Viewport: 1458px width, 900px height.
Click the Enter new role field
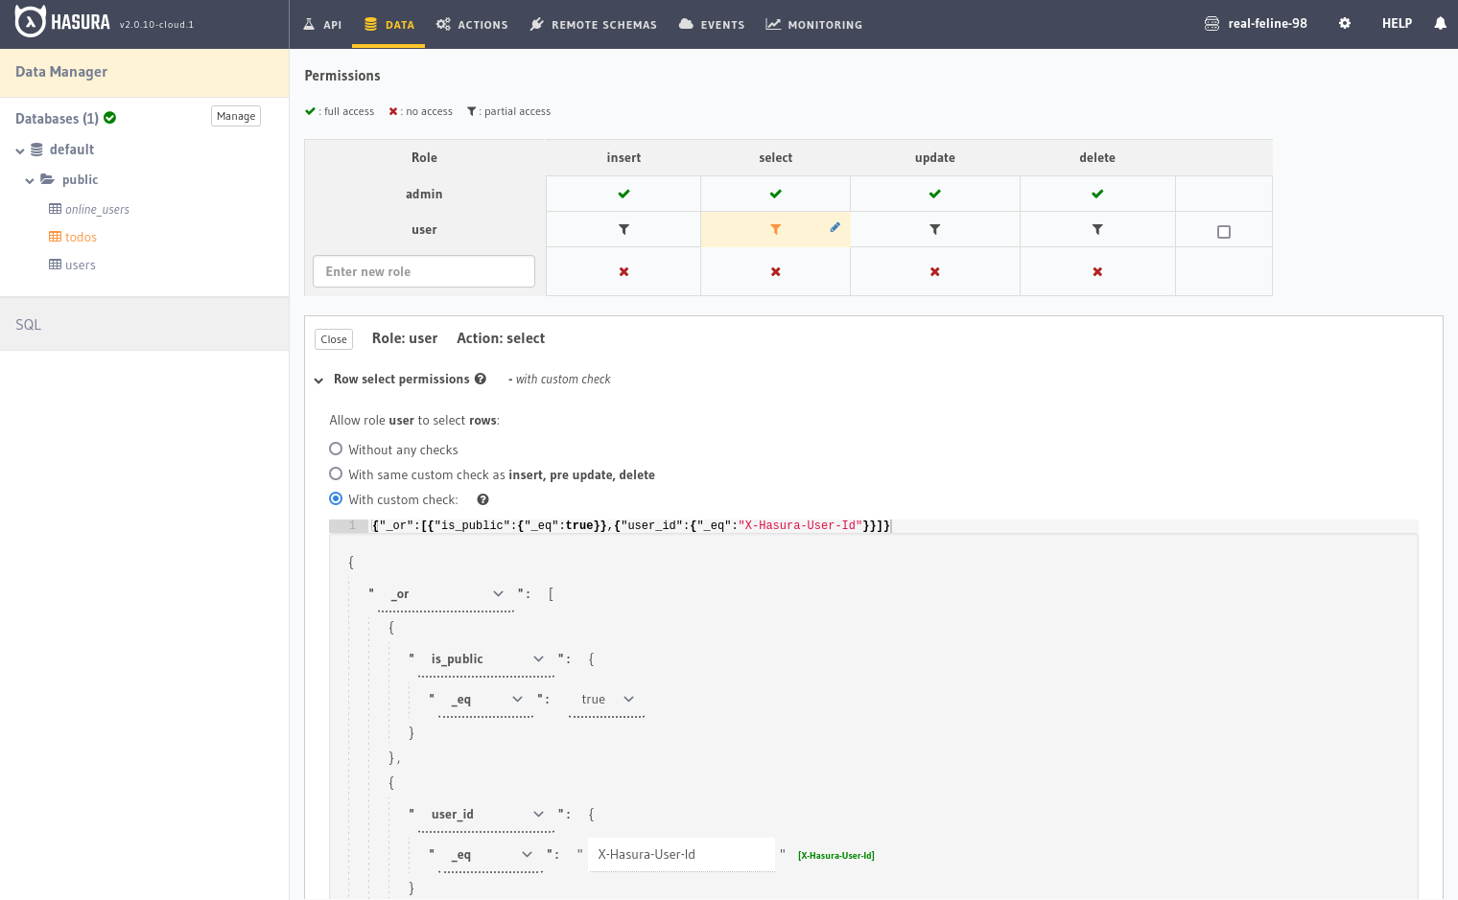click(423, 271)
